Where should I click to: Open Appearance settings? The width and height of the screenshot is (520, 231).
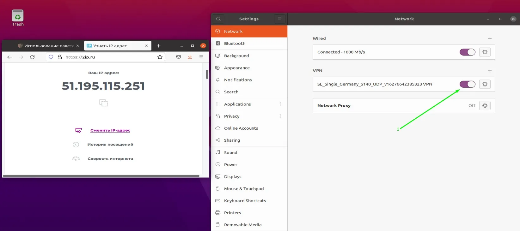(x=249, y=68)
